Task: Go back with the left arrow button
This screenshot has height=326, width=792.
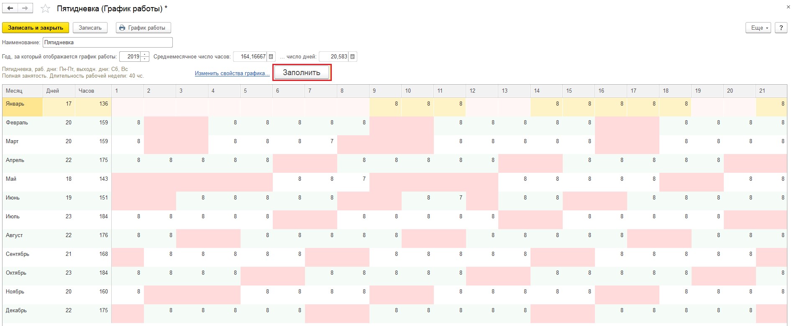Action: [x=10, y=8]
